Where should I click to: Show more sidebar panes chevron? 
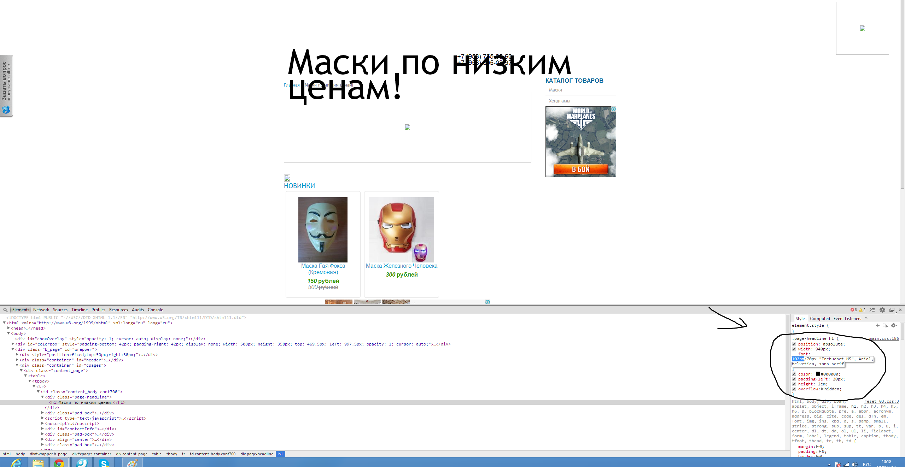tap(866, 318)
